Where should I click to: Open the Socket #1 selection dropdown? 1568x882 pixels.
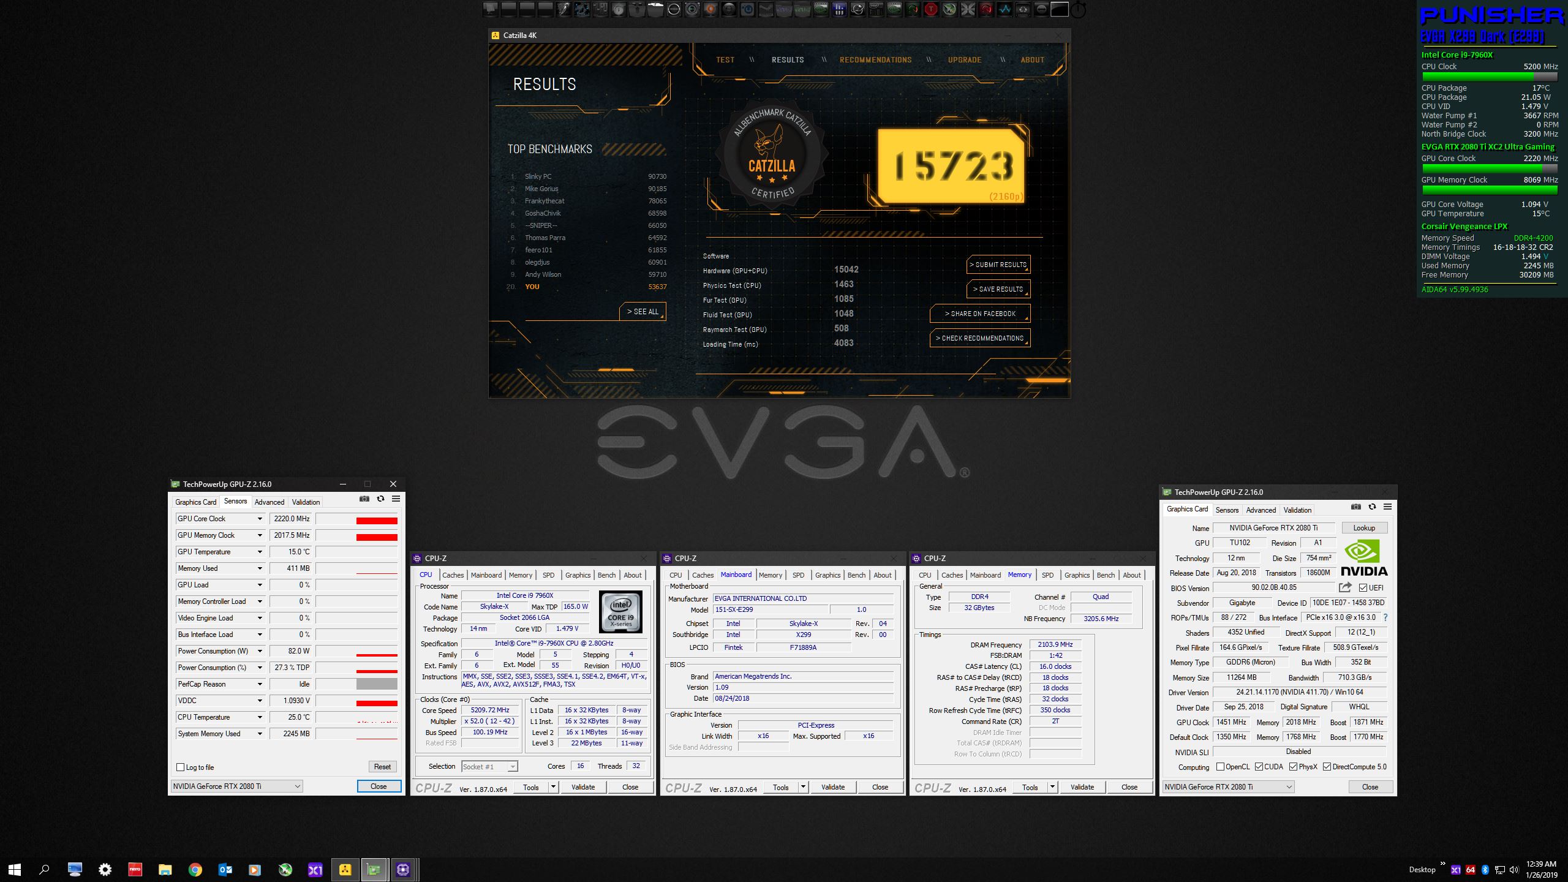489,766
